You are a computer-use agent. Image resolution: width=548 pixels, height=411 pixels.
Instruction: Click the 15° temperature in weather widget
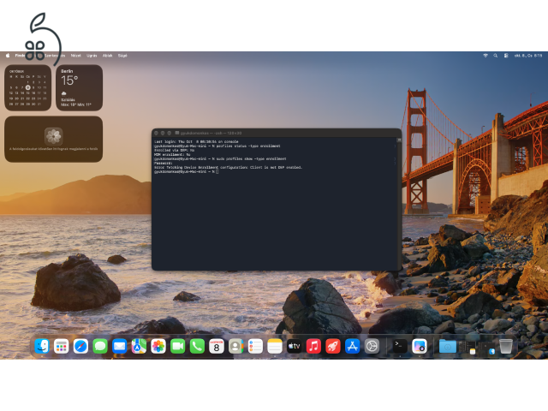[69, 80]
